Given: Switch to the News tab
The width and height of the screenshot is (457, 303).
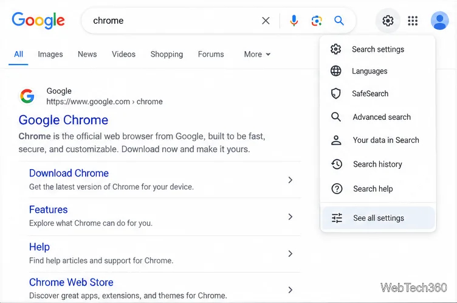Looking at the screenshot, I should click(x=87, y=54).
